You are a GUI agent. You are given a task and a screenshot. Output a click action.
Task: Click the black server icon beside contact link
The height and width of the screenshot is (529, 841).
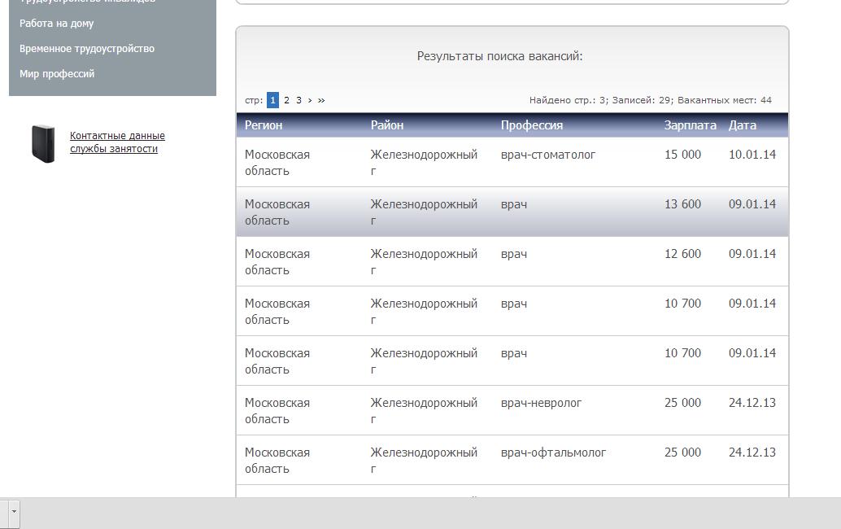[x=43, y=143]
